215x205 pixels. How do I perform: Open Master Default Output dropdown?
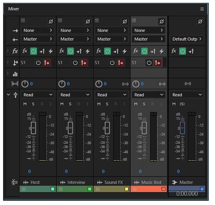[187, 39]
